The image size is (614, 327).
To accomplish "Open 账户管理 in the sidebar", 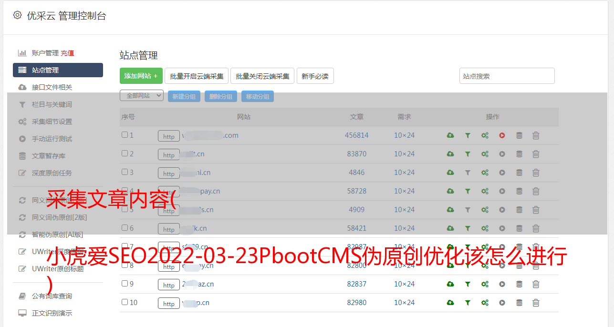I will [x=45, y=53].
